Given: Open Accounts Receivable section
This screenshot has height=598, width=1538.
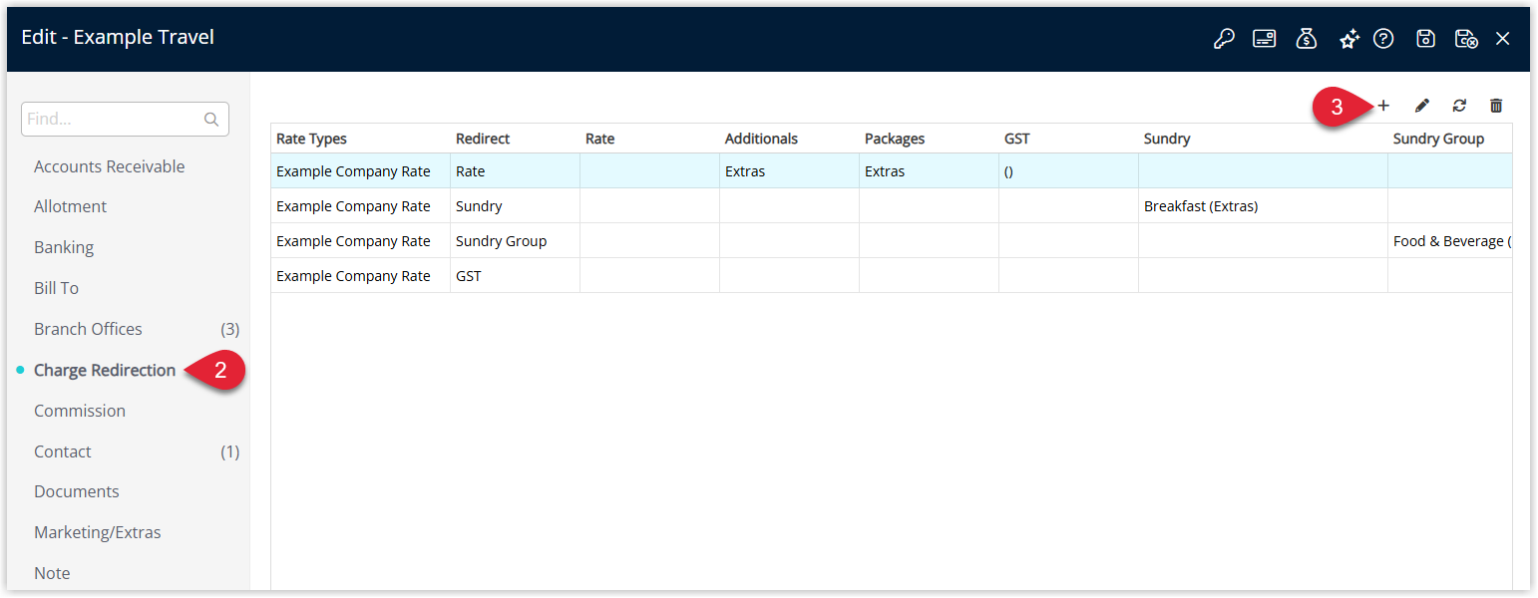Looking at the screenshot, I should [x=110, y=166].
